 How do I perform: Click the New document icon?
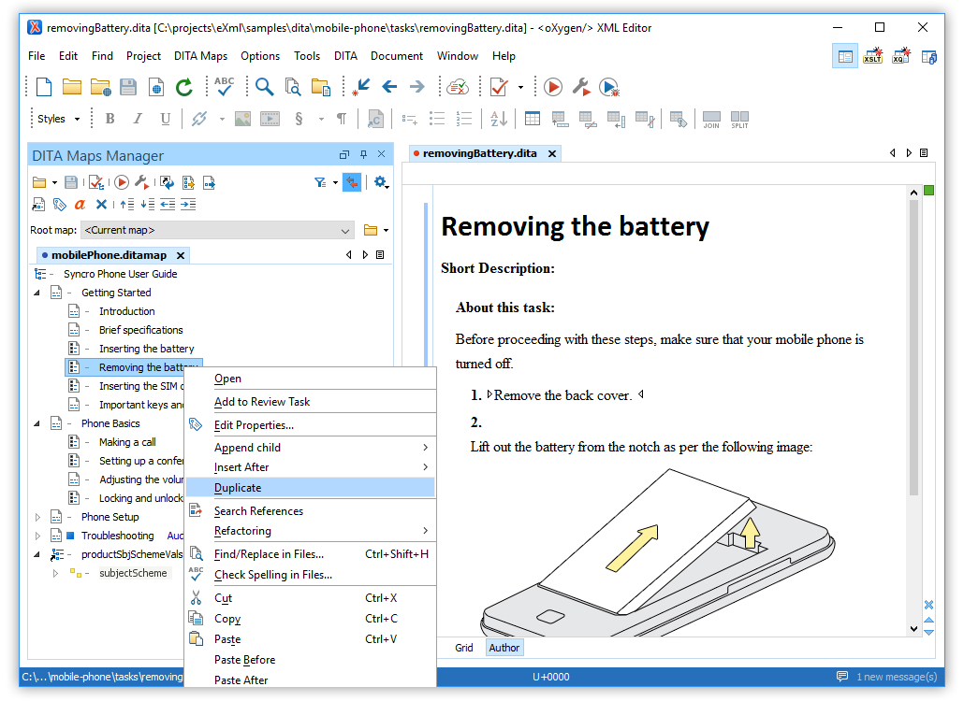click(x=44, y=87)
